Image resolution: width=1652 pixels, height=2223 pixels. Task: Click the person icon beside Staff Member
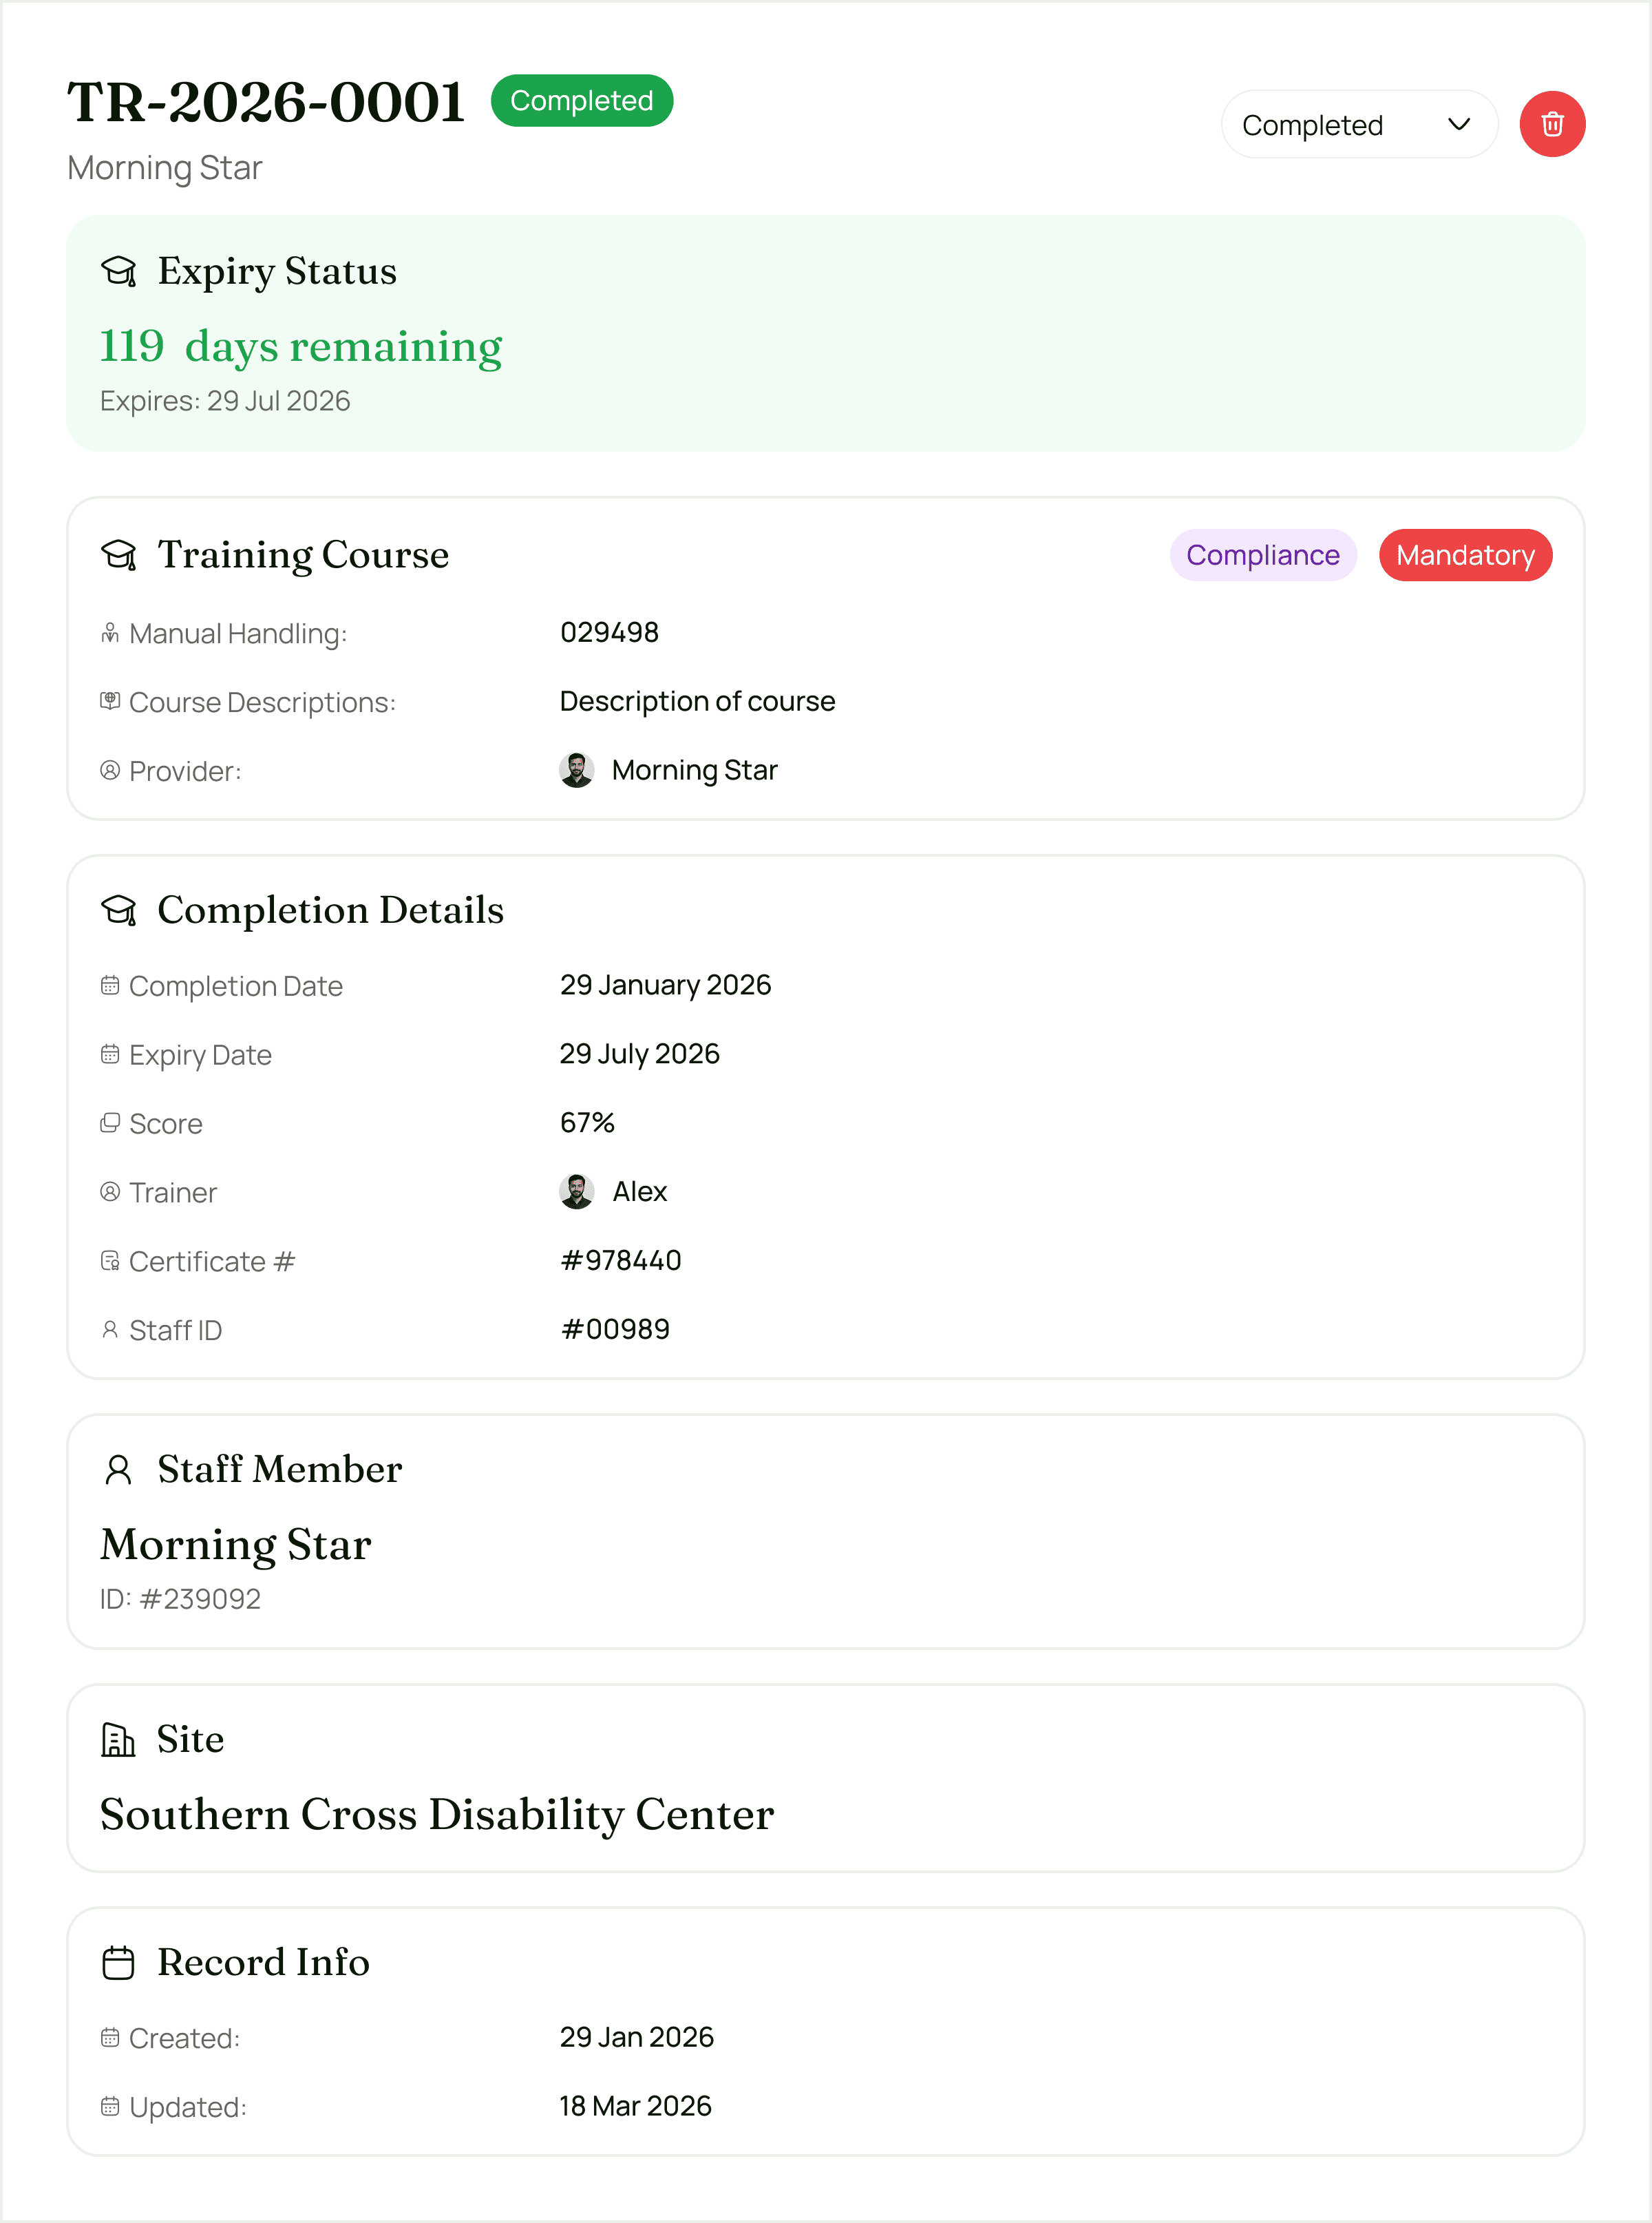click(119, 1469)
